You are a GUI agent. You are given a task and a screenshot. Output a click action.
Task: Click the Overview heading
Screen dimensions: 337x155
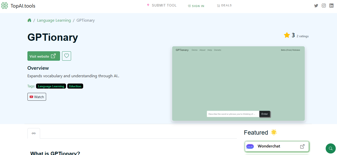tap(38, 68)
